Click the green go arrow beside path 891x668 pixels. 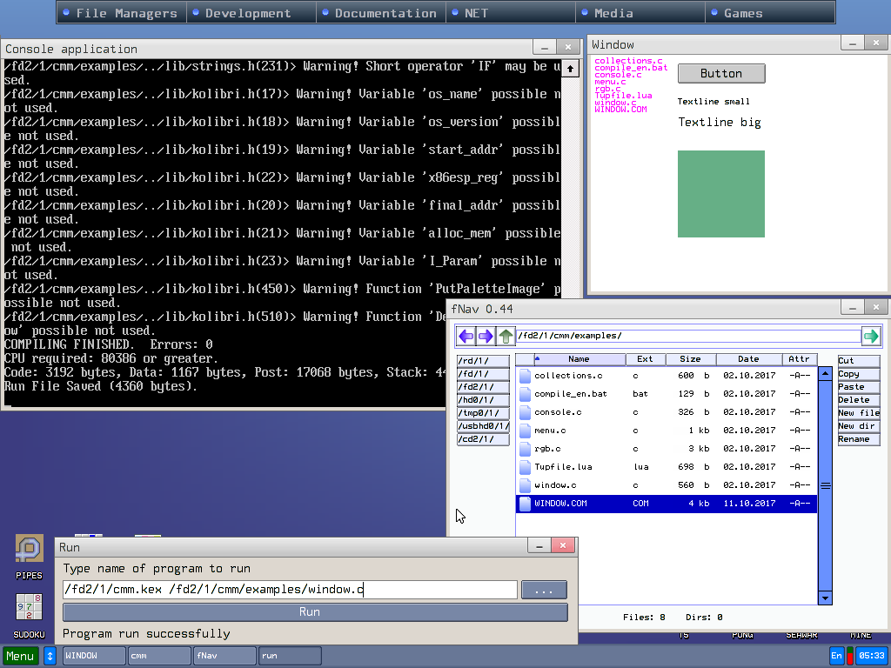pos(870,336)
